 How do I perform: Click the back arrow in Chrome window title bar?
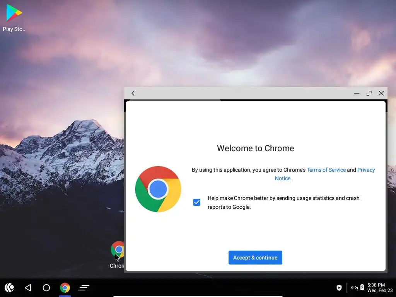(133, 94)
